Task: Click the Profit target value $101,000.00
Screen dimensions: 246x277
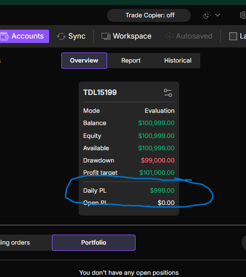Action: (x=157, y=173)
